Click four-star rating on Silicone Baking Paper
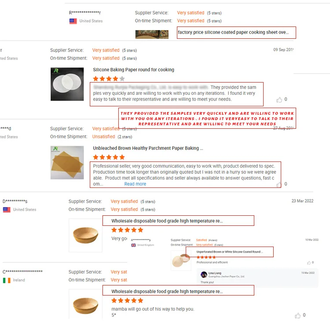This screenshot has width=330, height=326. pyautogui.click(x=109, y=79)
